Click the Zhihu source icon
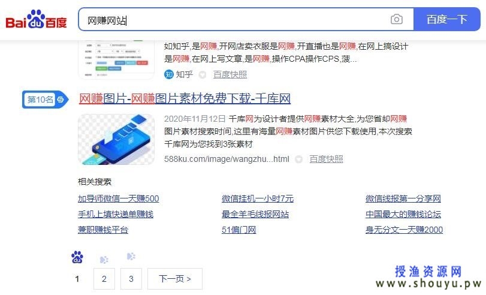The width and height of the screenshot is (486, 295). (x=168, y=74)
